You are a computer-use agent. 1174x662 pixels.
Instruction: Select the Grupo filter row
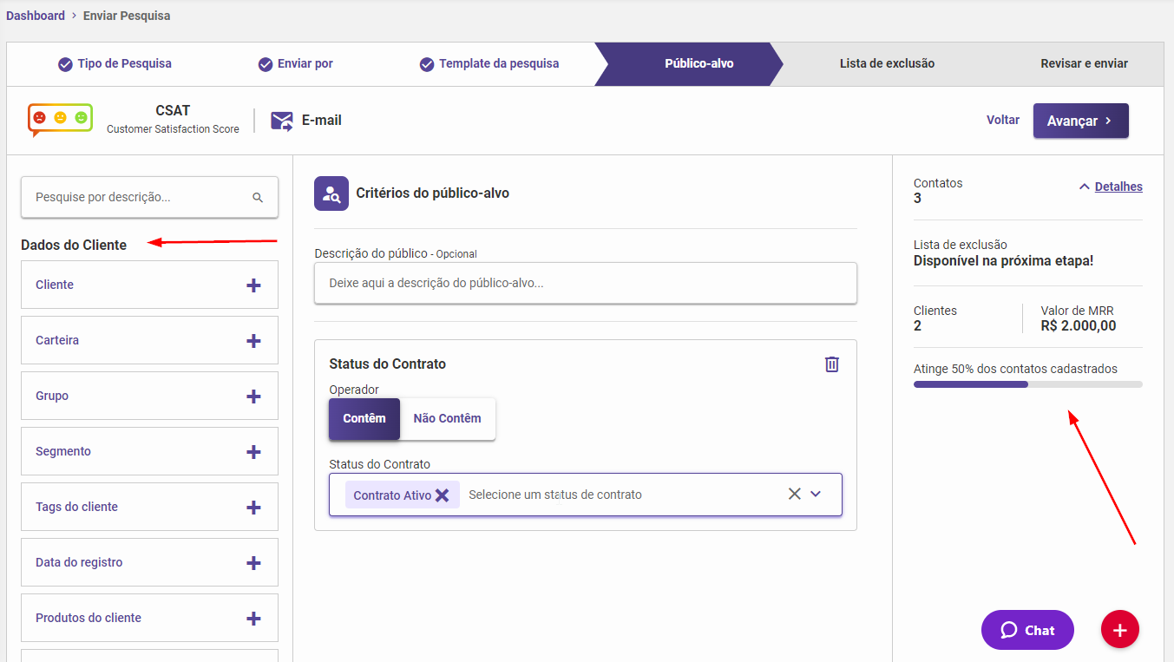[149, 397]
